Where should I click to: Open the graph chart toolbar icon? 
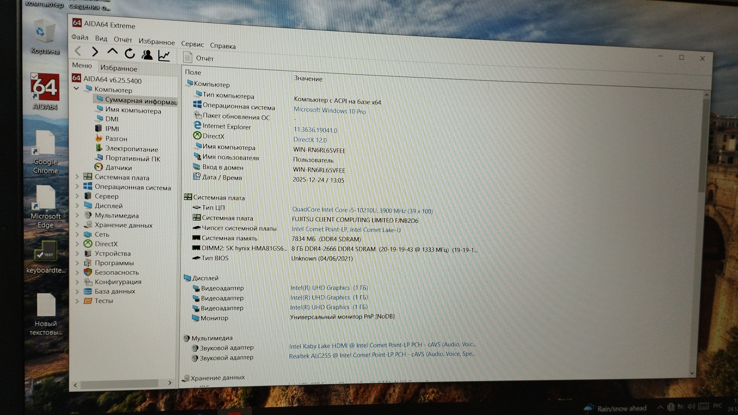coord(164,56)
